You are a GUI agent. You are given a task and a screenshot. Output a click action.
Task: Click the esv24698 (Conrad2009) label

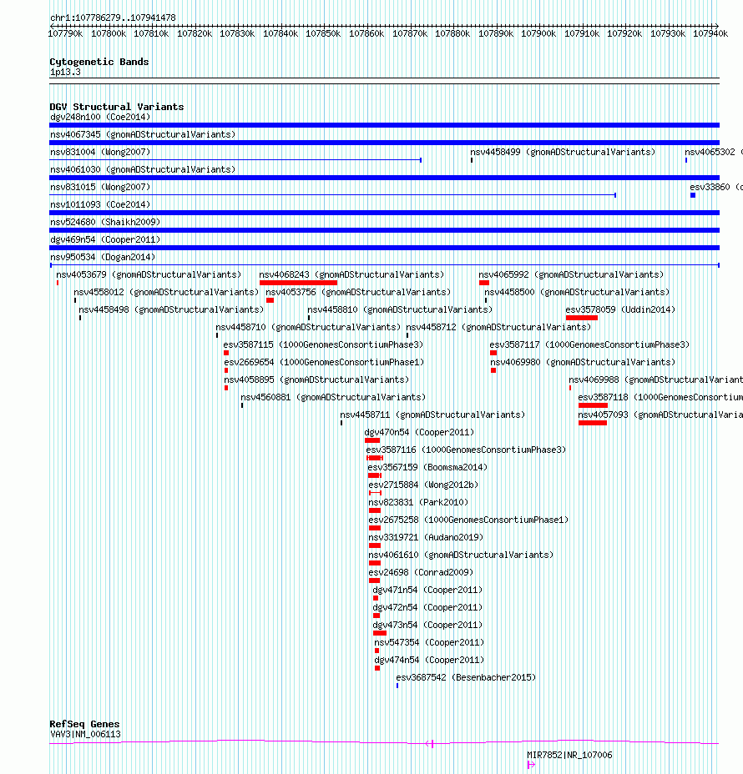[422, 573]
